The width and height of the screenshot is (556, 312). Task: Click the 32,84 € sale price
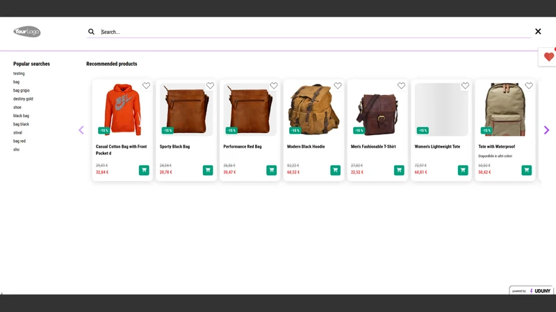(x=101, y=172)
